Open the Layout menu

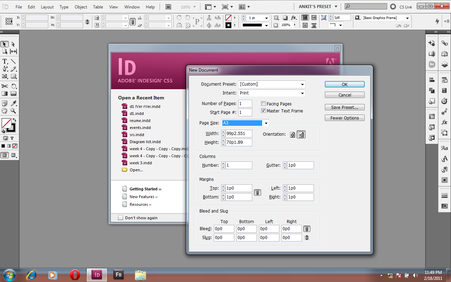pos(47,7)
